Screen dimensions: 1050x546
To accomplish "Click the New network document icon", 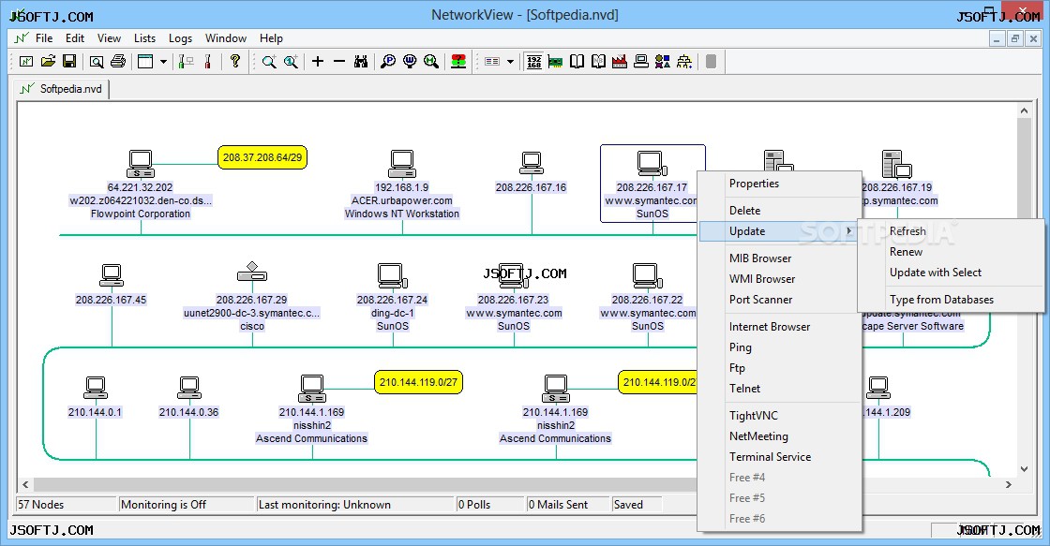I will [x=26, y=62].
